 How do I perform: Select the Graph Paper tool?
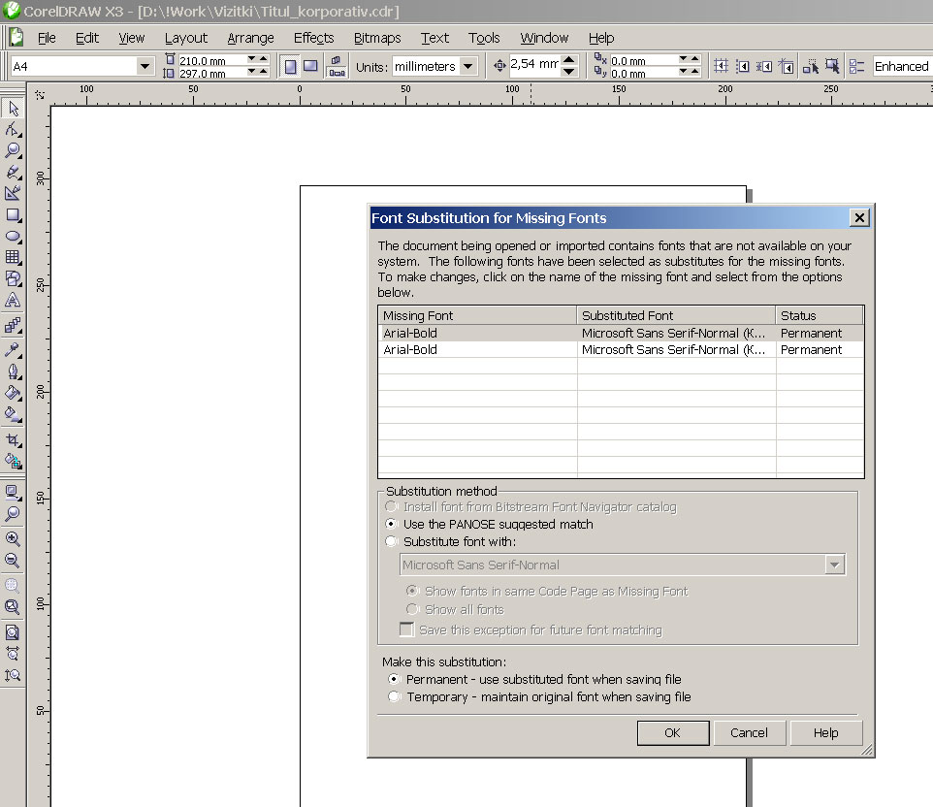click(13, 257)
